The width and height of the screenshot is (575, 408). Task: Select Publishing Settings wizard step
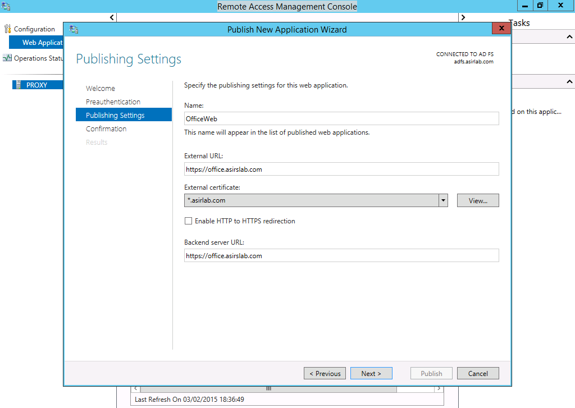point(124,114)
